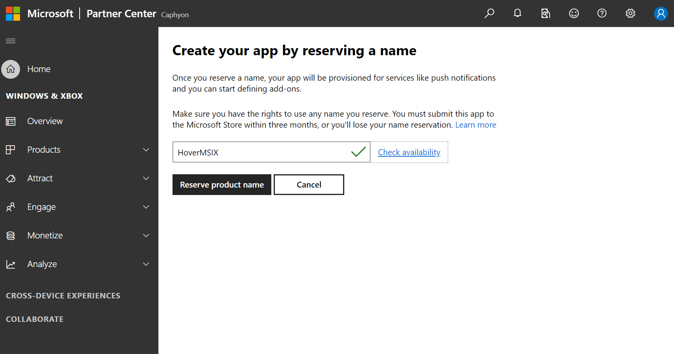Expand the Monetize chevron
This screenshot has width=674, height=354.
146,236
